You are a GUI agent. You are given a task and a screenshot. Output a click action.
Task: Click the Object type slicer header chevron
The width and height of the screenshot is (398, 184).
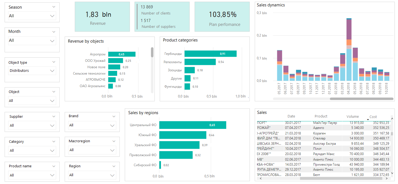click(54, 62)
